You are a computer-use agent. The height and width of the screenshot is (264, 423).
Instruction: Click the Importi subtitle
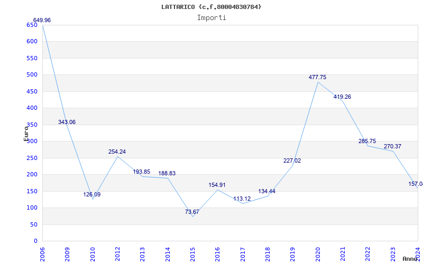pos(212,18)
